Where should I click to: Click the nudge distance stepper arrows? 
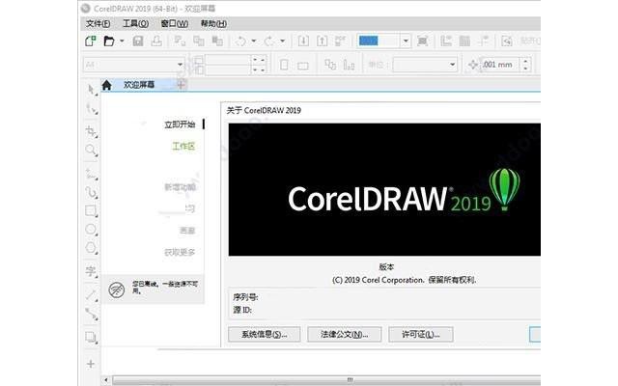pyautogui.click(x=525, y=65)
